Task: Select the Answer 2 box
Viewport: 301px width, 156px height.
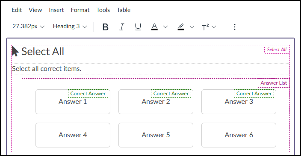Action: [156, 102]
